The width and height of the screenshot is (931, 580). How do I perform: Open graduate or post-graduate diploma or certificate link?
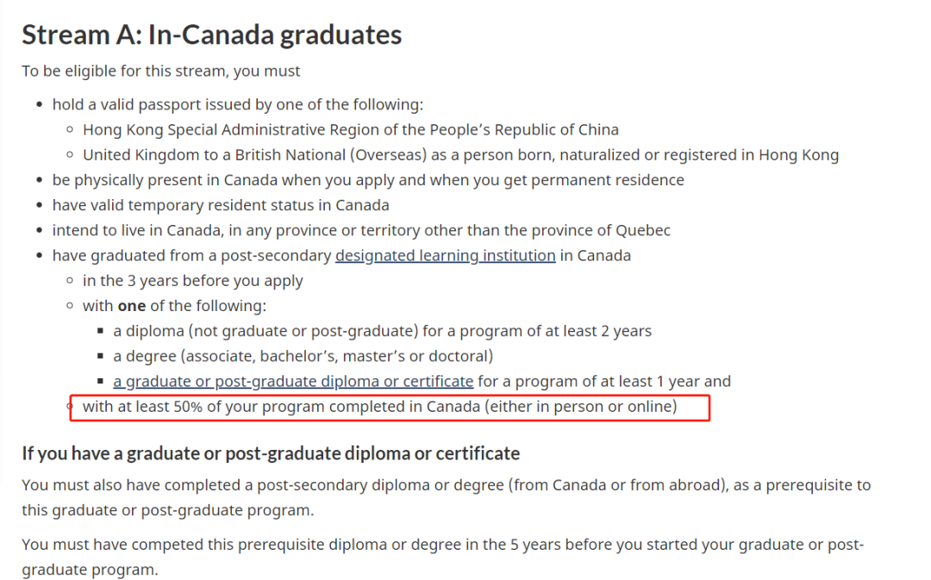[293, 381]
